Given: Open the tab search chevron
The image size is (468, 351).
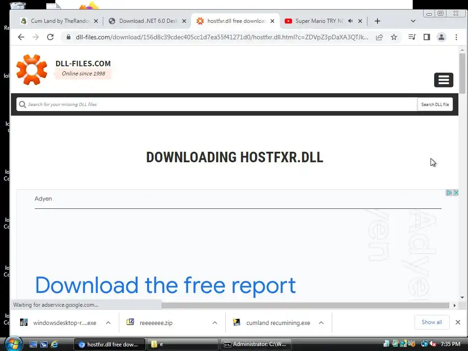Looking at the screenshot, I should point(413,21).
